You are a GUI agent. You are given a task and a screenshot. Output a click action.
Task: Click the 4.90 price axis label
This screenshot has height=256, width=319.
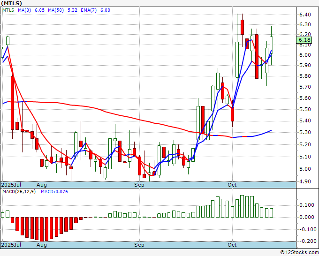pos(305,181)
